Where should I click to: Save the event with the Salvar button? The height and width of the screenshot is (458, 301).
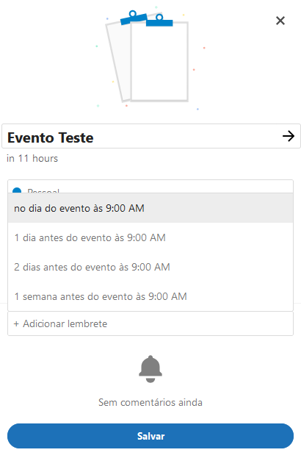pyautogui.click(x=150, y=436)
